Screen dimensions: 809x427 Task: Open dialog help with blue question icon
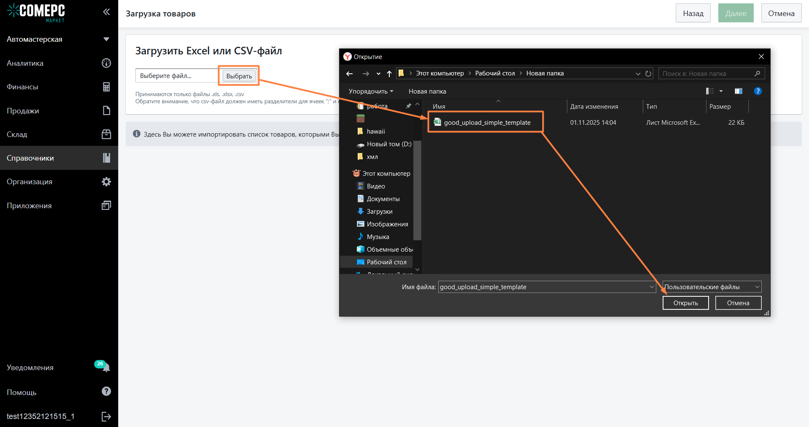coord(758,91)
